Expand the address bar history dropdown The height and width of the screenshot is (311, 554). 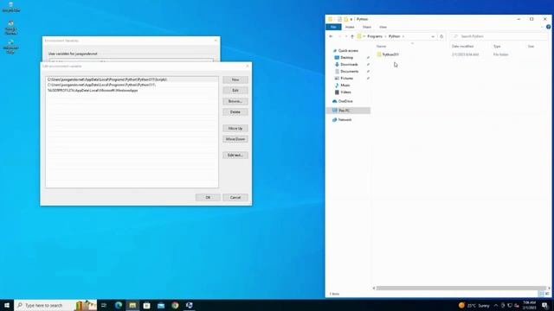point(433,36)
